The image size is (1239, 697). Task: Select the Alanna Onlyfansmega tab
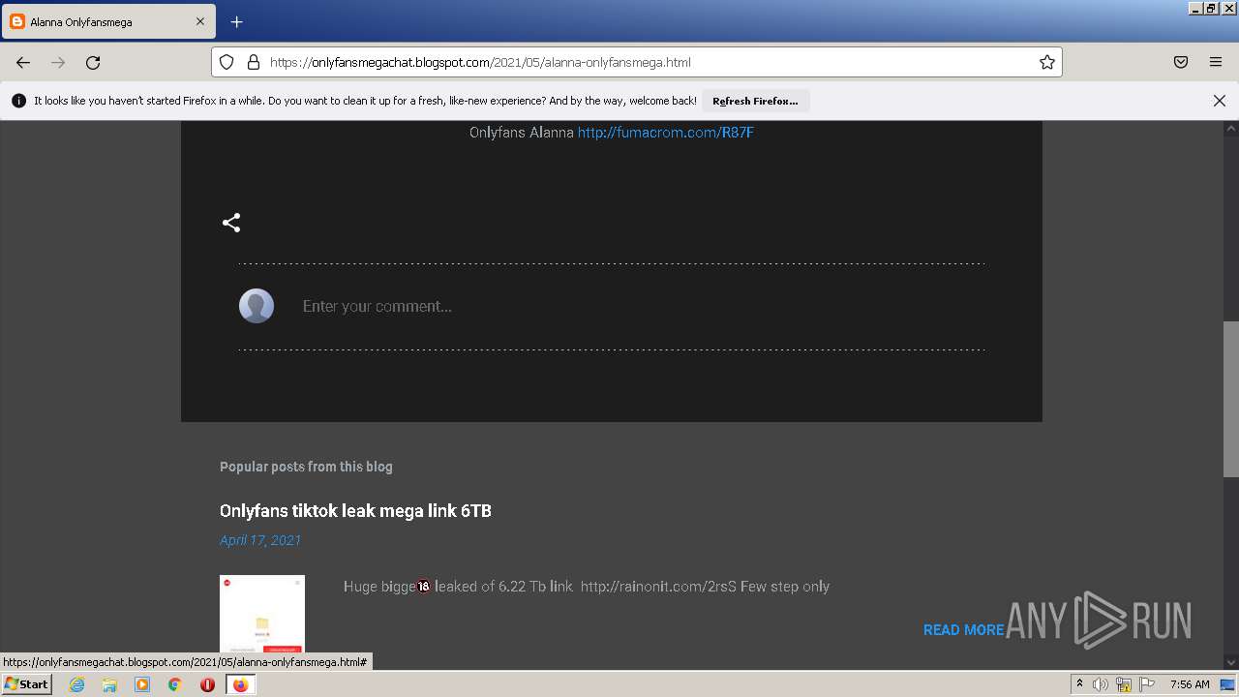coord(107,21)
